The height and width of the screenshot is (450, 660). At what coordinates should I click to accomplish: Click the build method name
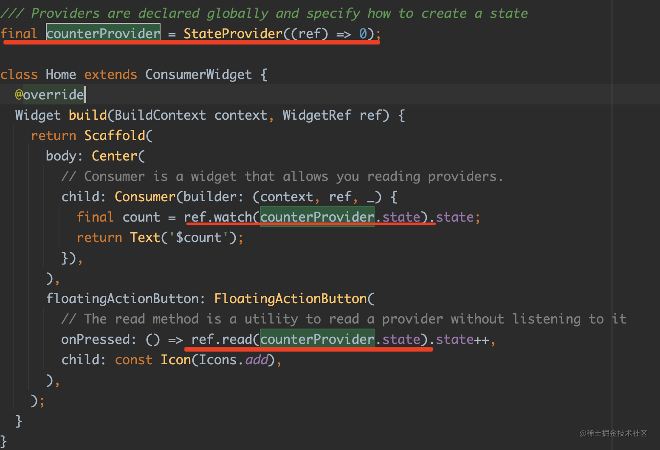pos(88,115)
